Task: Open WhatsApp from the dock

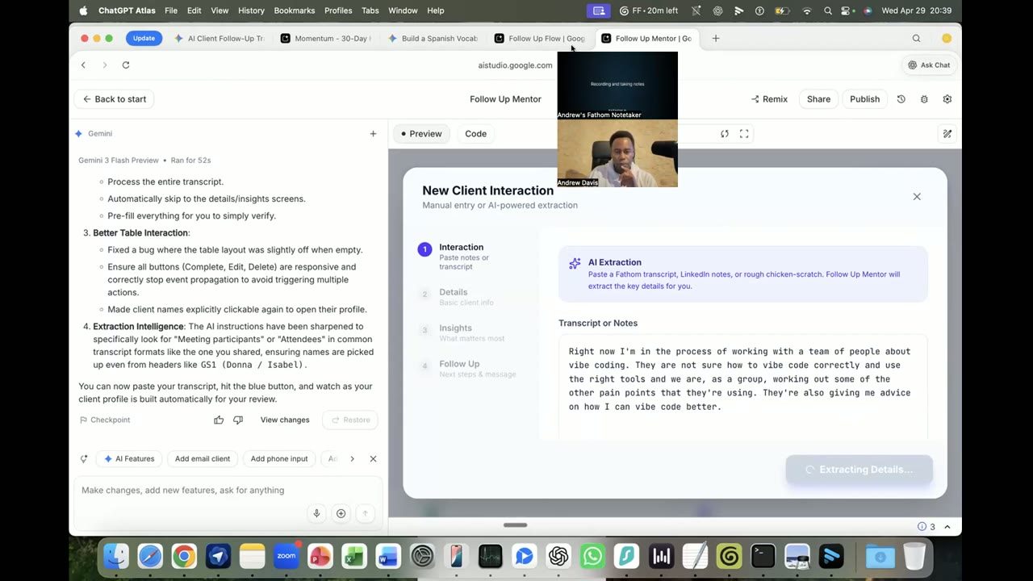Action: (x=592, y=557)
